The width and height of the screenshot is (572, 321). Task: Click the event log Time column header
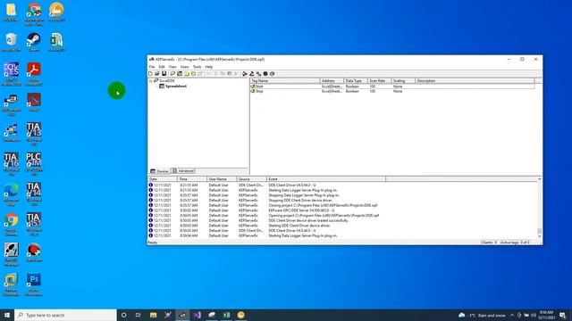point(192,179)
